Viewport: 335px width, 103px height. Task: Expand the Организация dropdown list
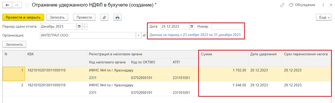click(x=139, y=35)
